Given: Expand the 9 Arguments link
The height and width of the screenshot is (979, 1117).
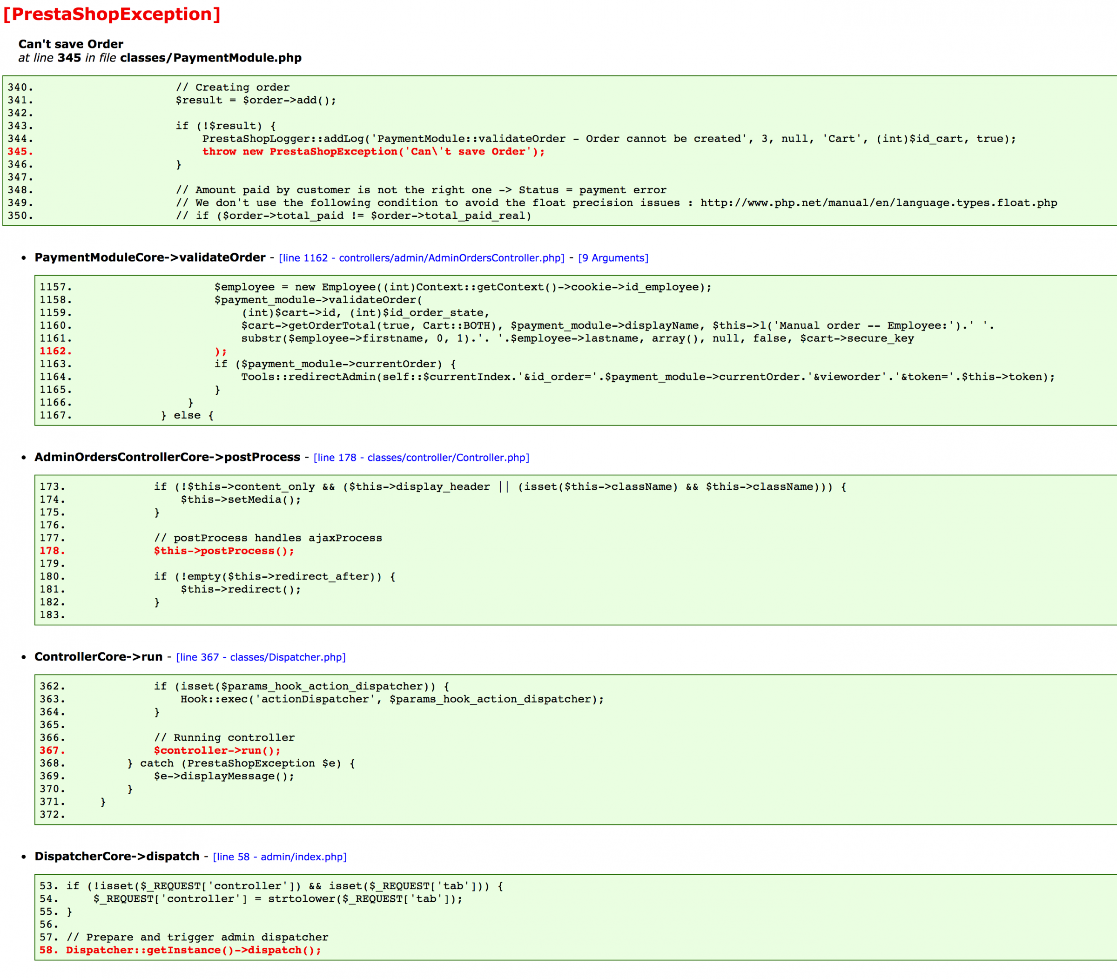Looking at the screenshot, I should [x=613, y=258].
